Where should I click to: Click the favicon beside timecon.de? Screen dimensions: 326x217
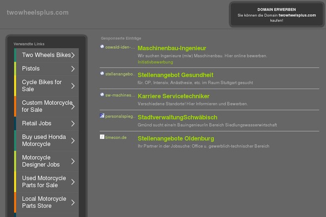pyautogui.click(x=102, y=137)
